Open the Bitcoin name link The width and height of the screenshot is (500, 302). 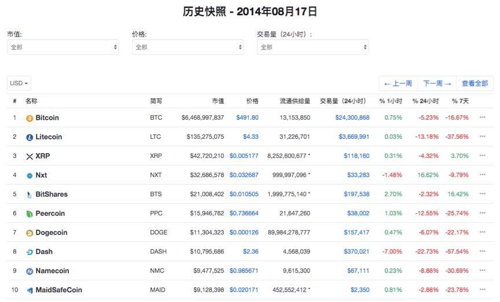pyautogui.click(x=47, y=117)
